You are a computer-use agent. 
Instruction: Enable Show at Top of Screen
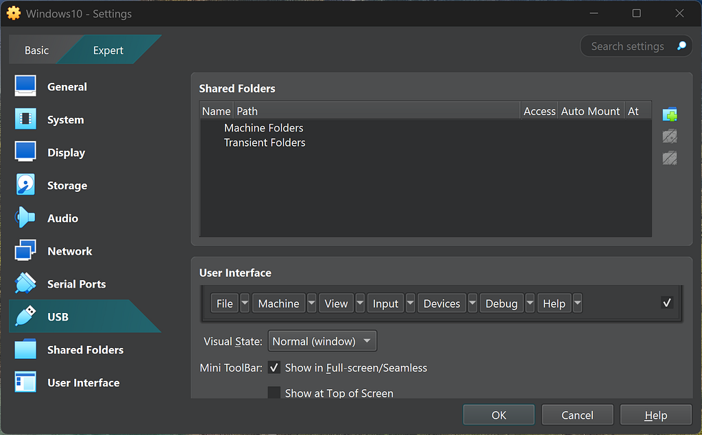274,393
